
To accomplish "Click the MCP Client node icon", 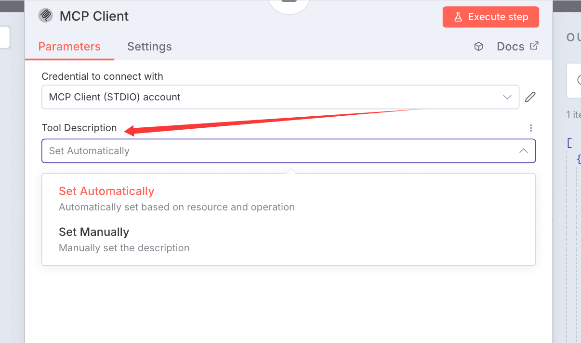I will pyautogui.click(x=45, y=16).
